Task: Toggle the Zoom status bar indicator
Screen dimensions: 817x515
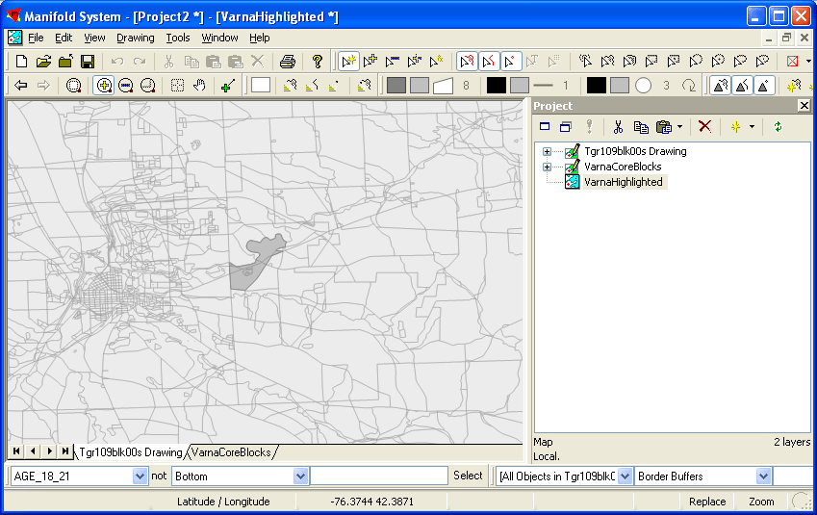Action: pyautogui.click(x=761, y=502)
